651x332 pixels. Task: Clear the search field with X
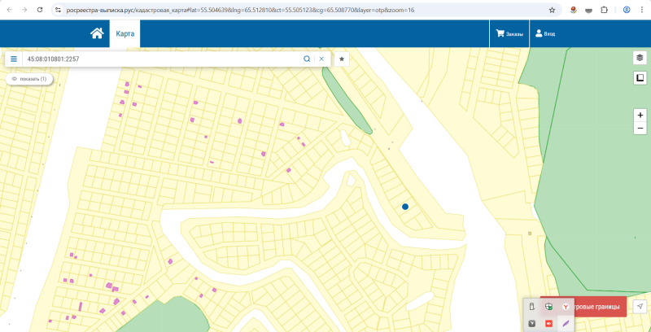click(321, 59)
